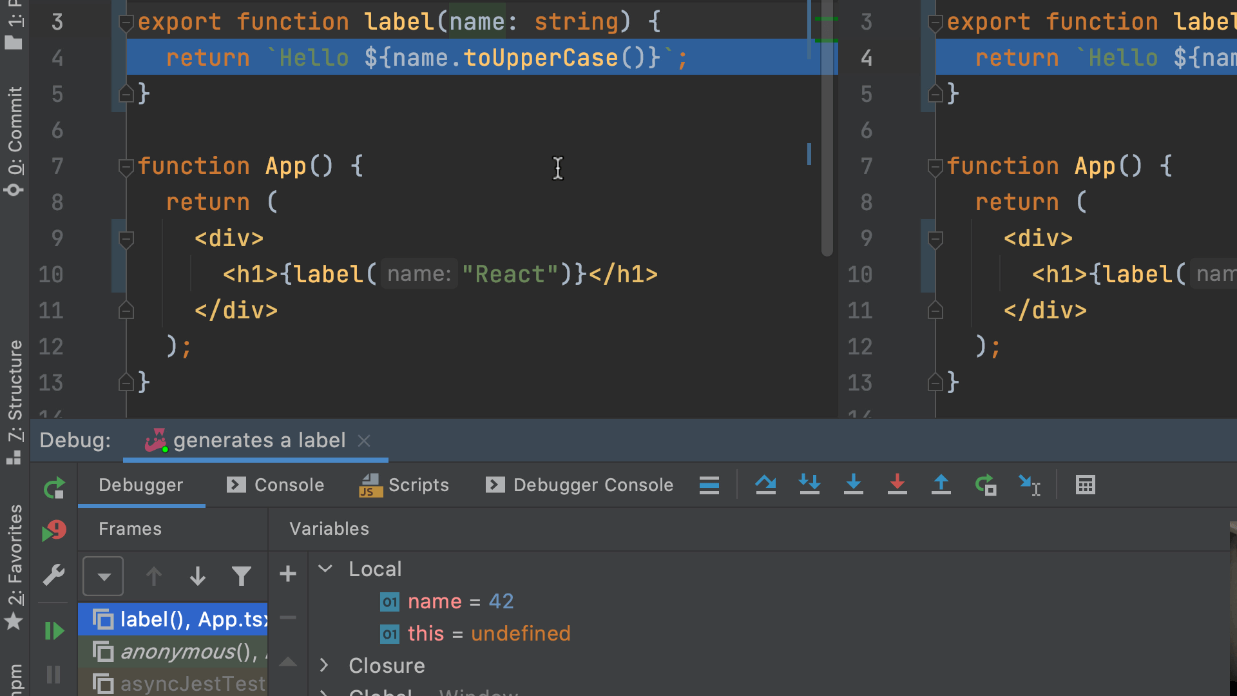
Task: Open the Scripts tab
Action: coord(419,485)
